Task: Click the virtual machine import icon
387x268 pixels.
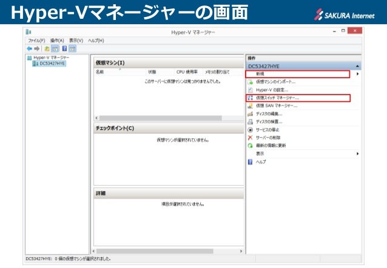Action: tap(251, 82)
